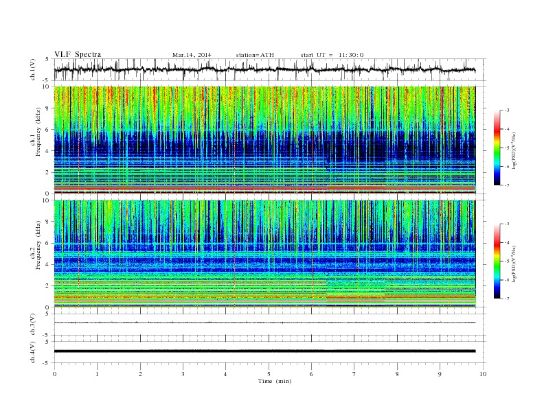Click the "VLF Spectra" plot title

click(78, 54)
